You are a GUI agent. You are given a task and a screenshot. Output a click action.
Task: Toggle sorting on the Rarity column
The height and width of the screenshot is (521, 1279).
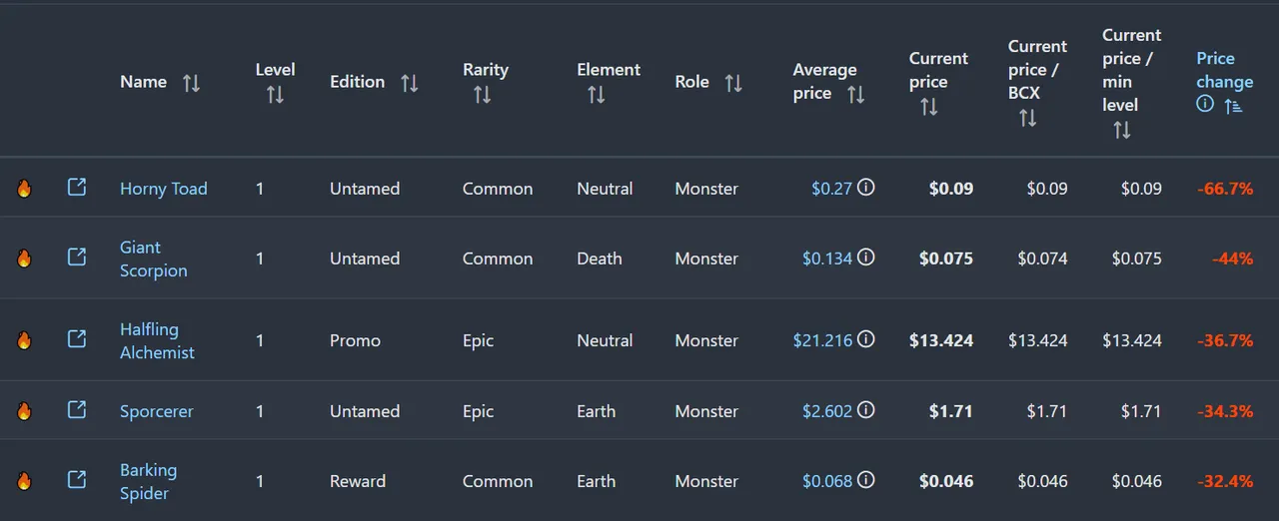coord(482,95)
